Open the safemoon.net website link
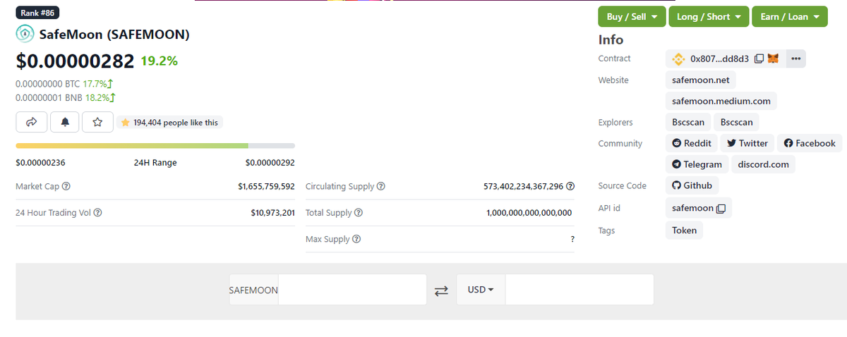This screenshot has height=337, width=847. pos(701,80)
